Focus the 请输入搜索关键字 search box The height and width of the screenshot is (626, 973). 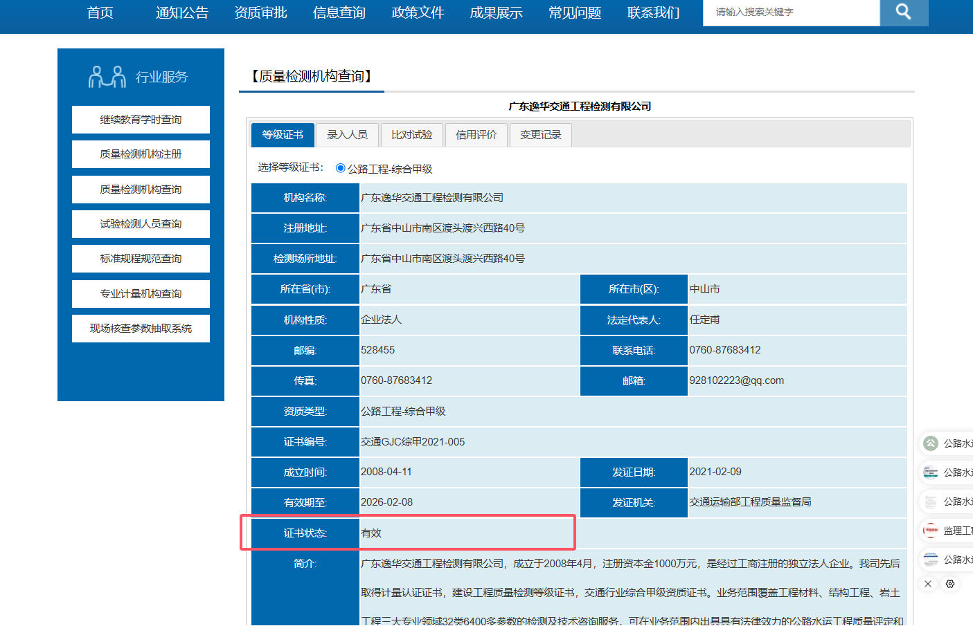[792, 12]
